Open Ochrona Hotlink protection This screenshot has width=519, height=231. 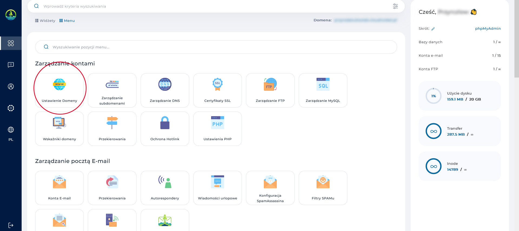pos(165,129)
